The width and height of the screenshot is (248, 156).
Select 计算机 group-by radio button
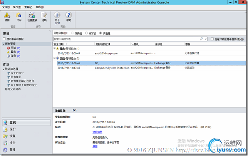click(86, 33)
